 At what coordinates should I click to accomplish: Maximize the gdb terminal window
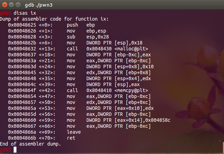18,5
